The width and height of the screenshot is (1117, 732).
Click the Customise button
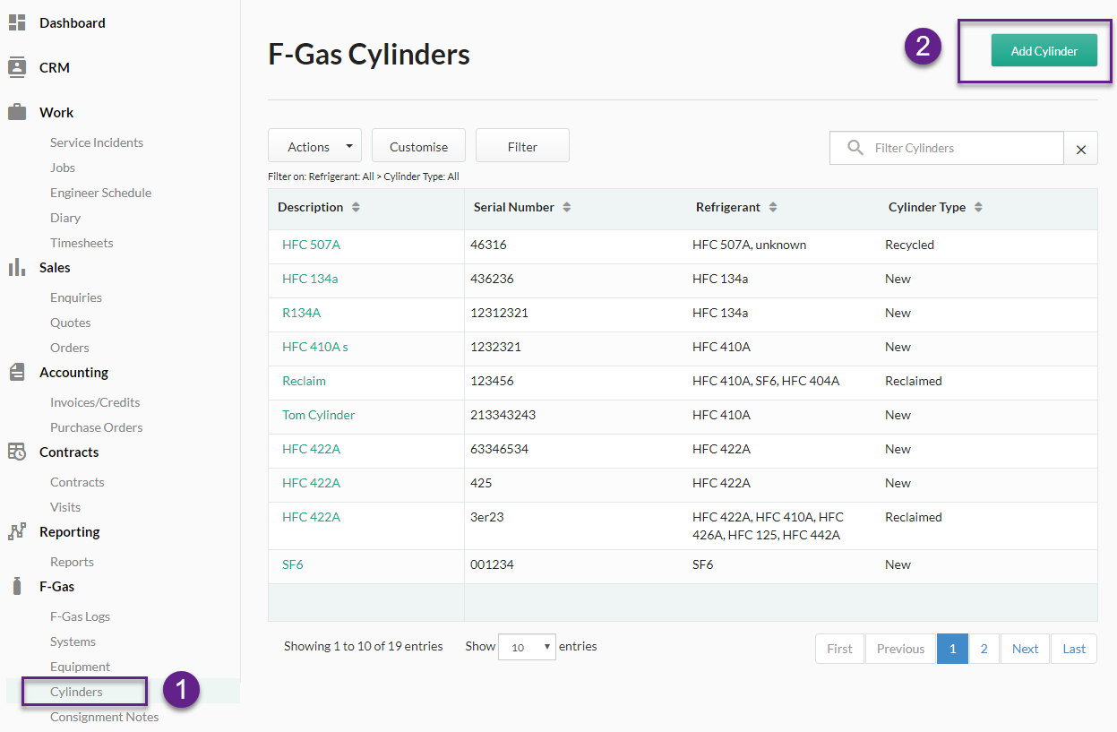pos(418,146)
